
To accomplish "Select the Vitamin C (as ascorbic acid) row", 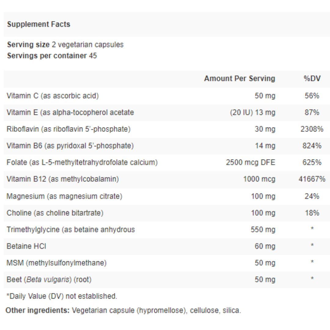I will [x=53, y=96].
